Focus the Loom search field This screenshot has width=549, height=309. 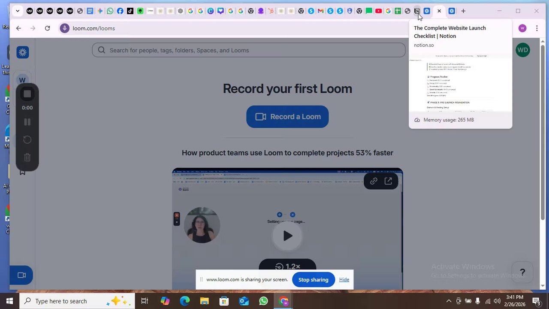(x=249, y=50)
